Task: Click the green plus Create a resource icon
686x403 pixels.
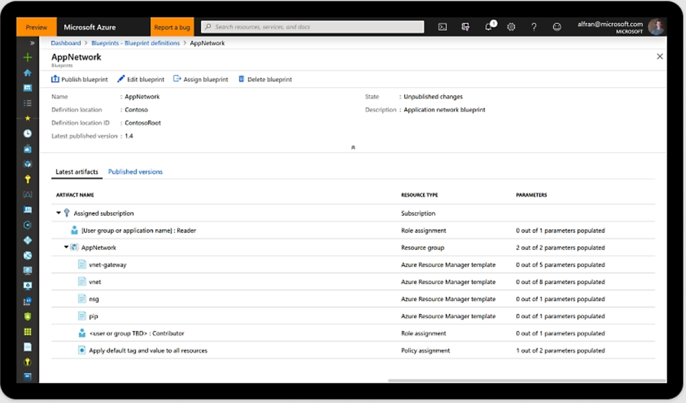Action: pyautogui.click(x=27, y=58)
